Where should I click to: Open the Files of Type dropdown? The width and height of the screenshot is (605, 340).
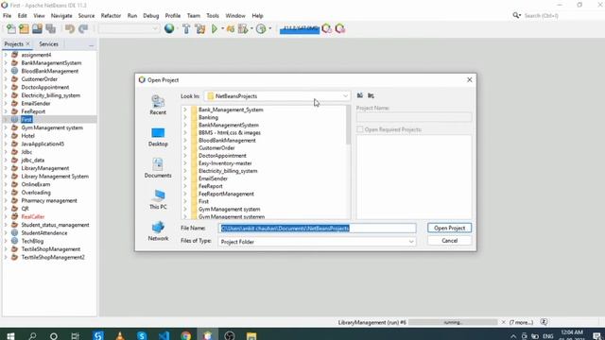pos(317,242)
